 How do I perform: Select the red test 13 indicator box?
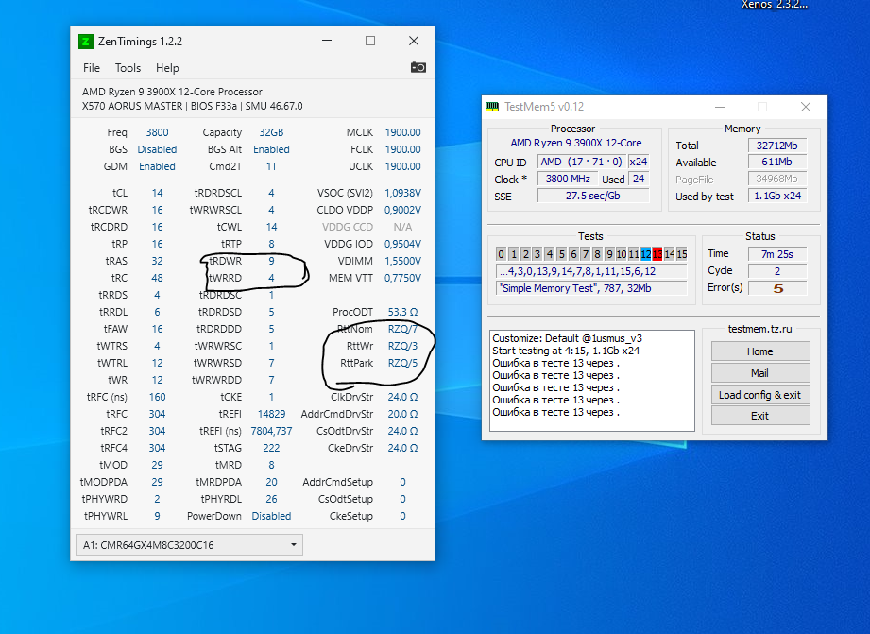coord(657,254)
